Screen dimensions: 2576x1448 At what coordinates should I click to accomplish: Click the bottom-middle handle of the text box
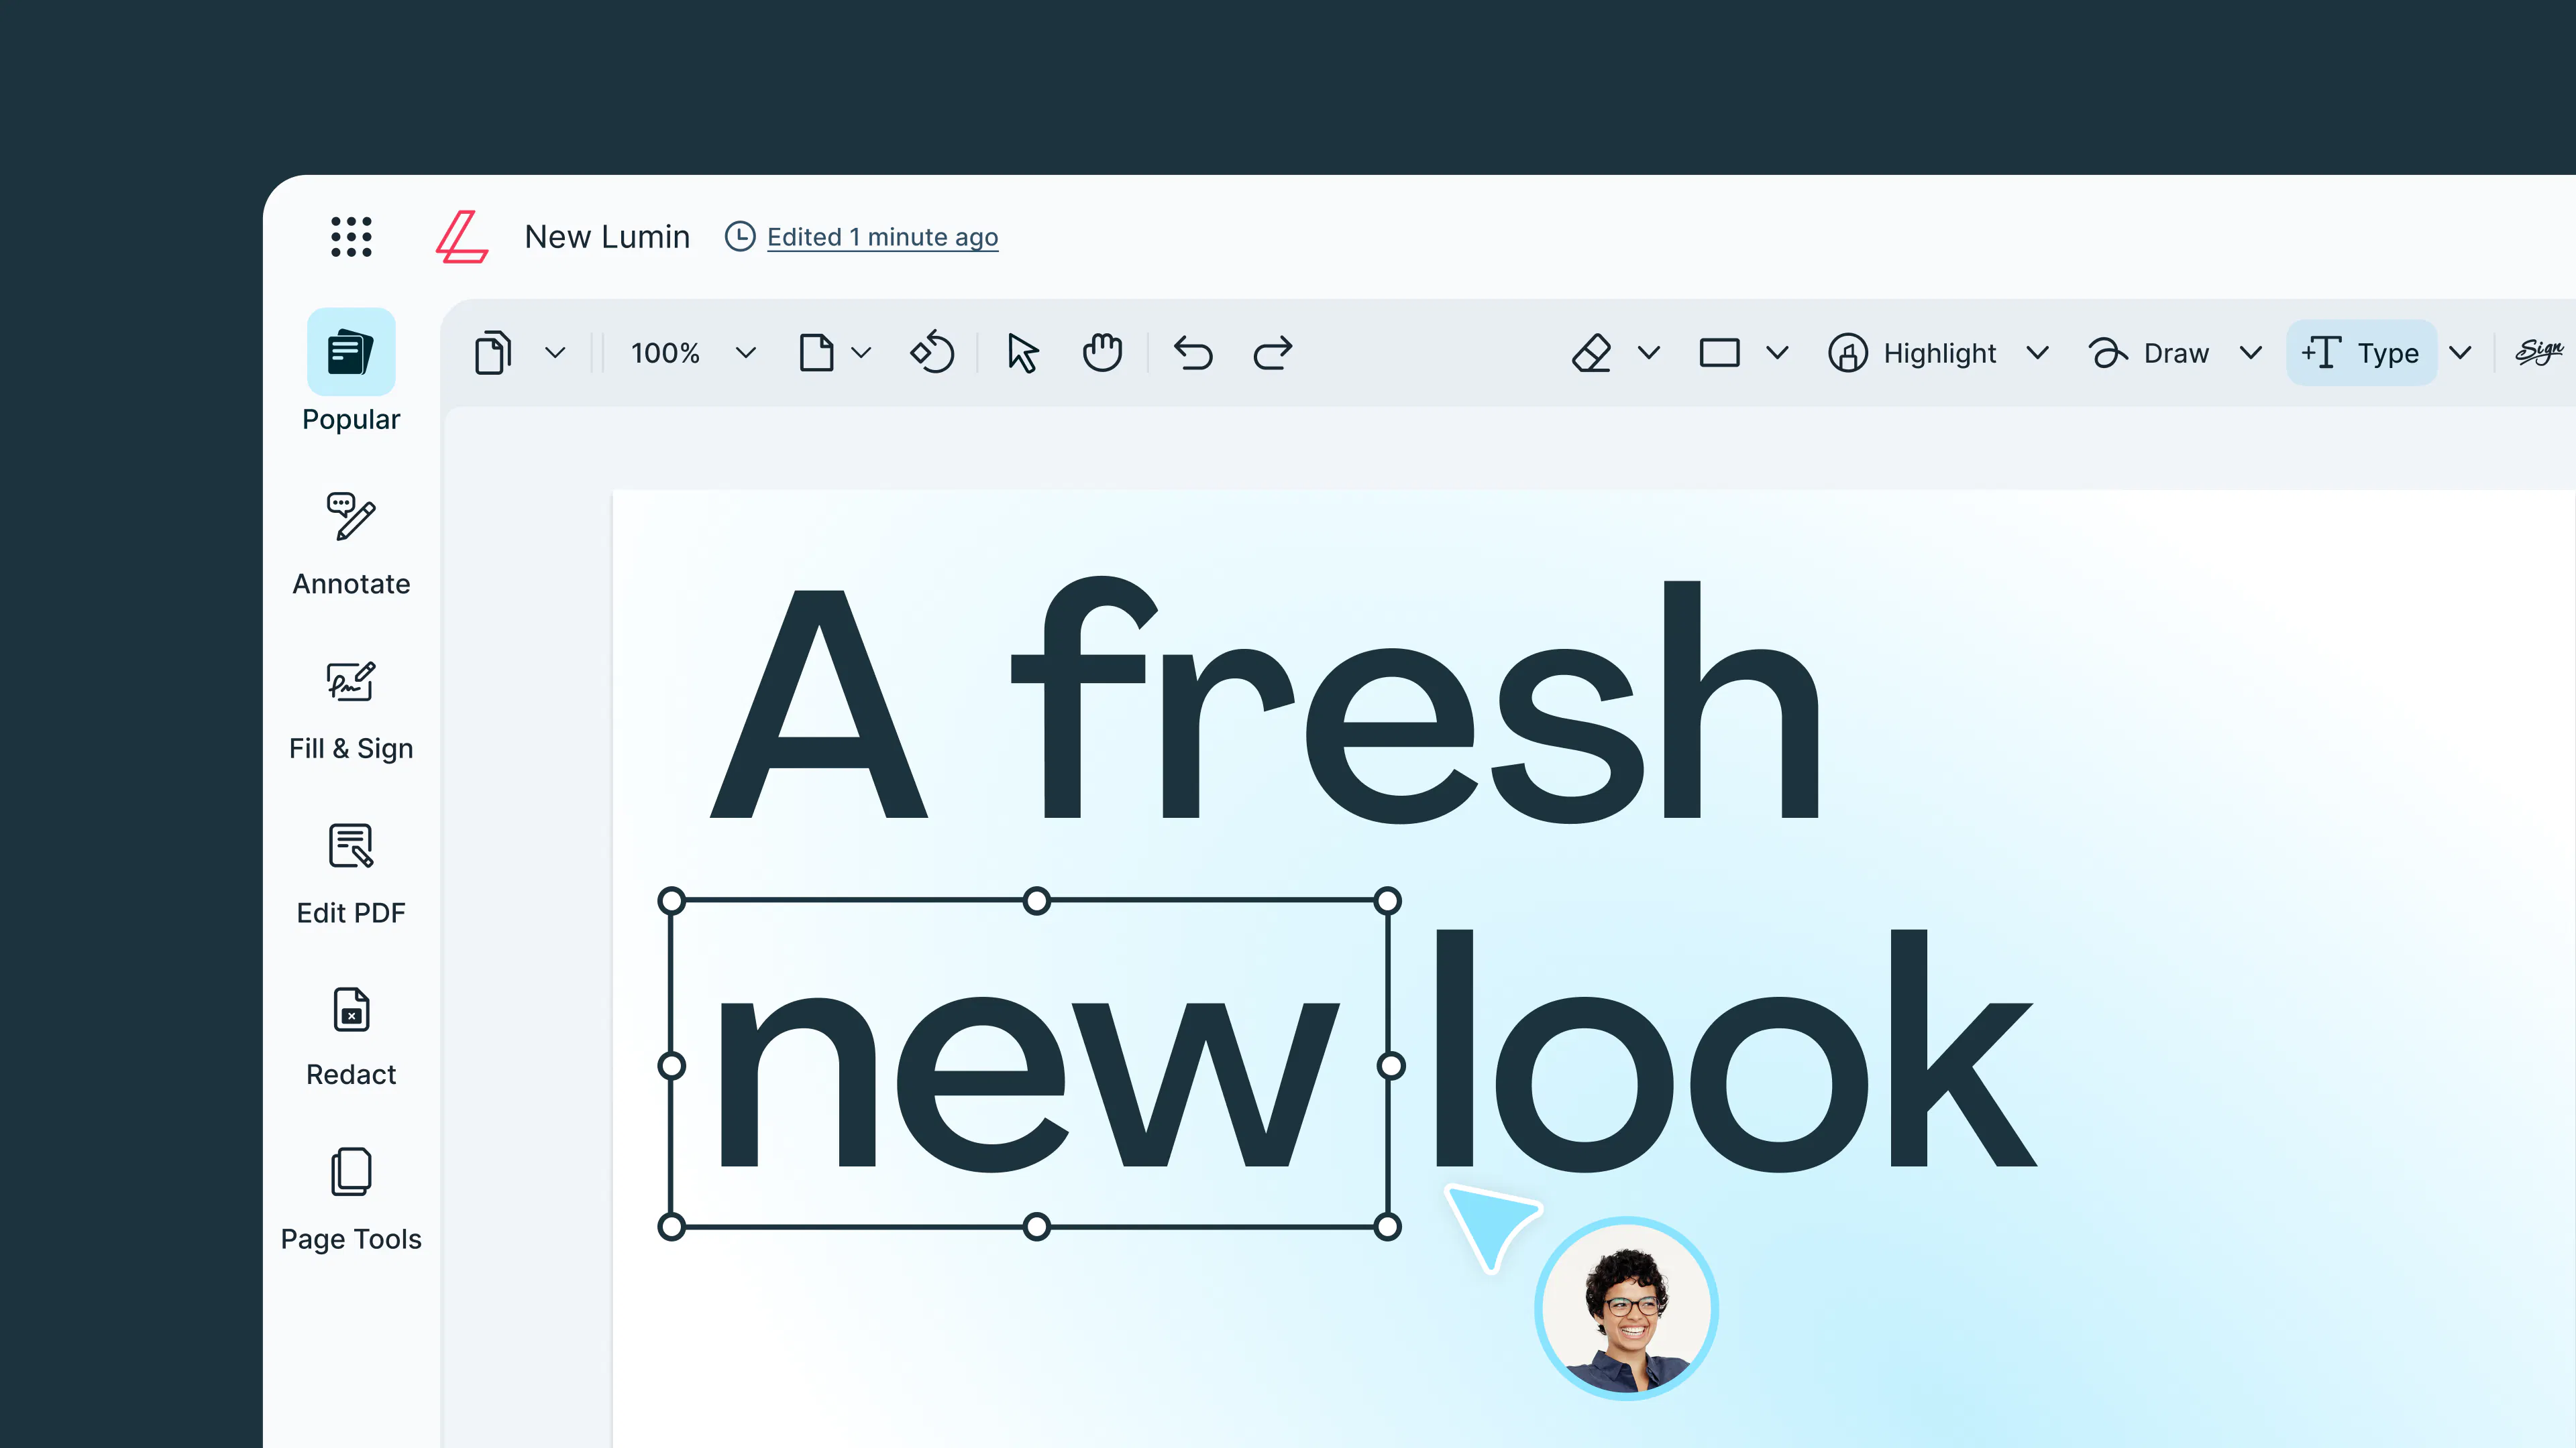tap(1037, 1226)
